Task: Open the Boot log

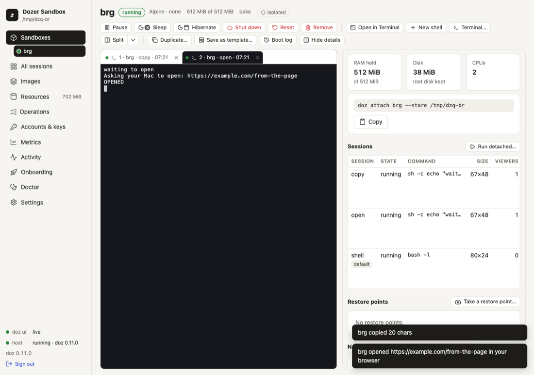Action: [278, 40]
